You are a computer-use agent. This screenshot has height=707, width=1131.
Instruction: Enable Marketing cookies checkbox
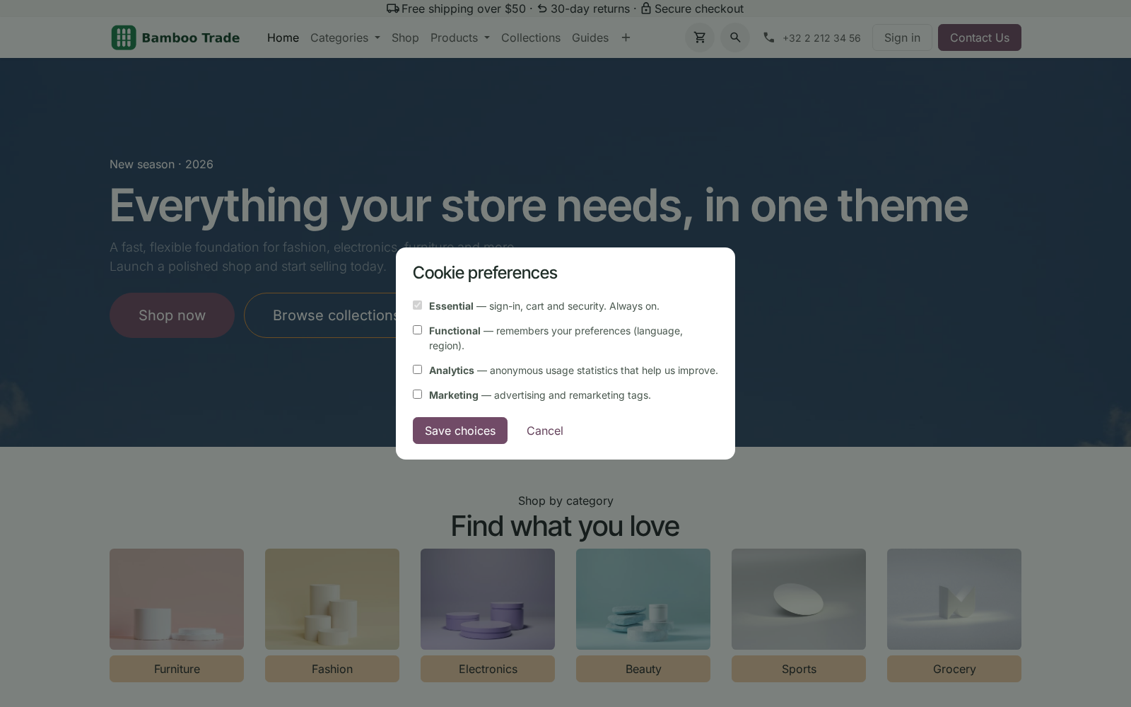(x=417, y=395)
